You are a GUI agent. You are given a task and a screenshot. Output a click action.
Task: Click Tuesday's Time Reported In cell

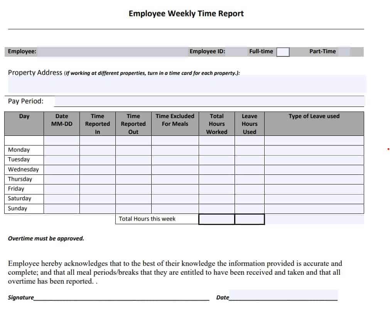tap(98, 160)
